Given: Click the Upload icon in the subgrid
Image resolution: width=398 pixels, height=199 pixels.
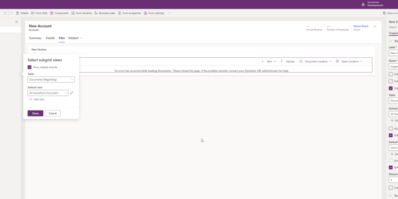Looking at the screenshot, I should click(x=282, y=61).
